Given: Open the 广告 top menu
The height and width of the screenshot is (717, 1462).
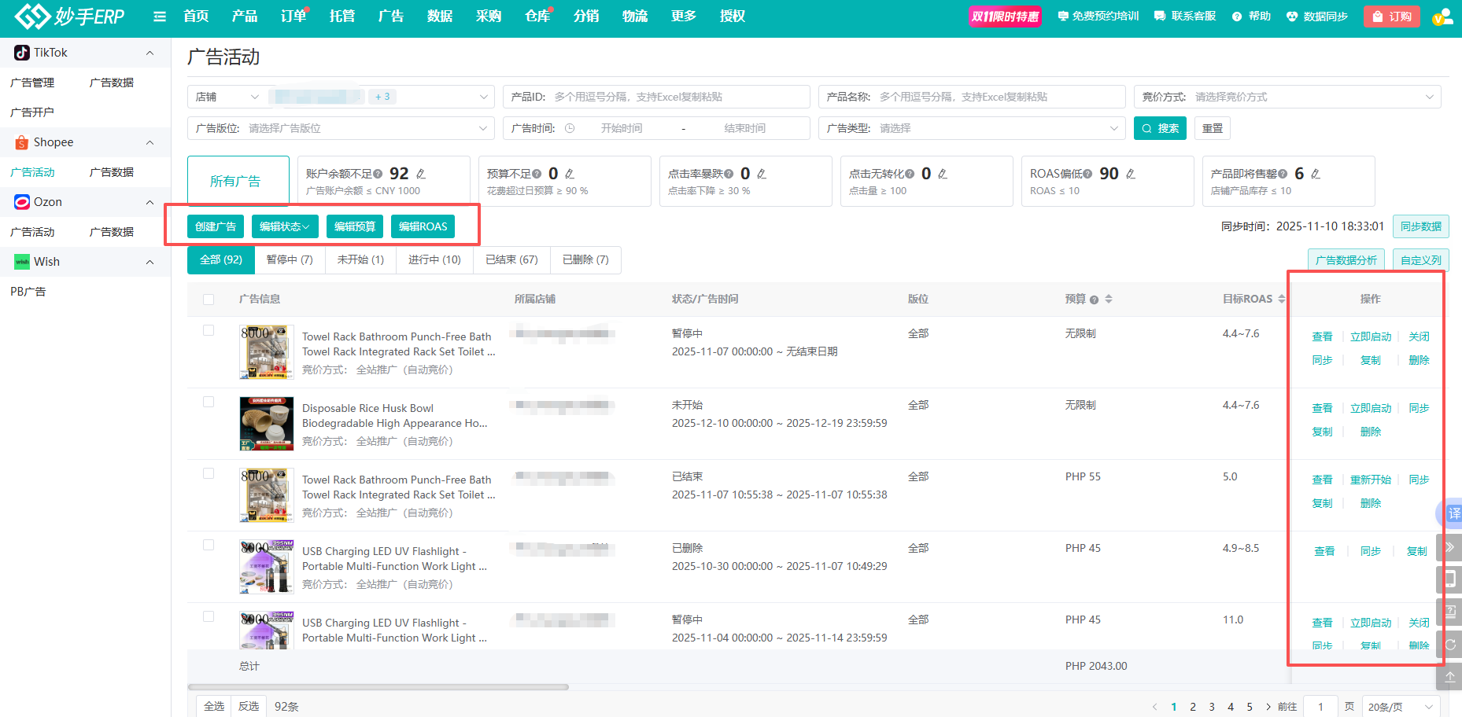Looking at the screenshot, I should (x=391, y=17).
